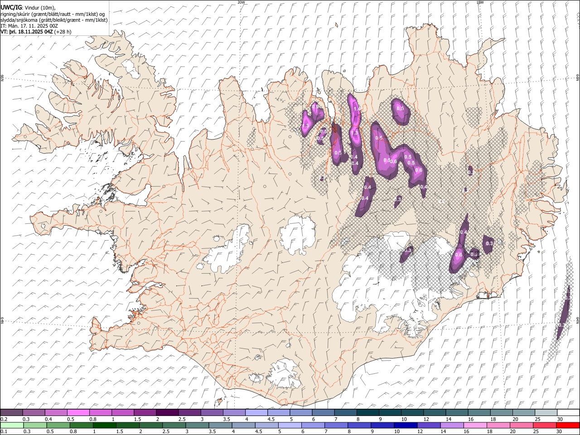Click the lower legend swatch for 12–14
580x435 pixels.
click(429, 425)
